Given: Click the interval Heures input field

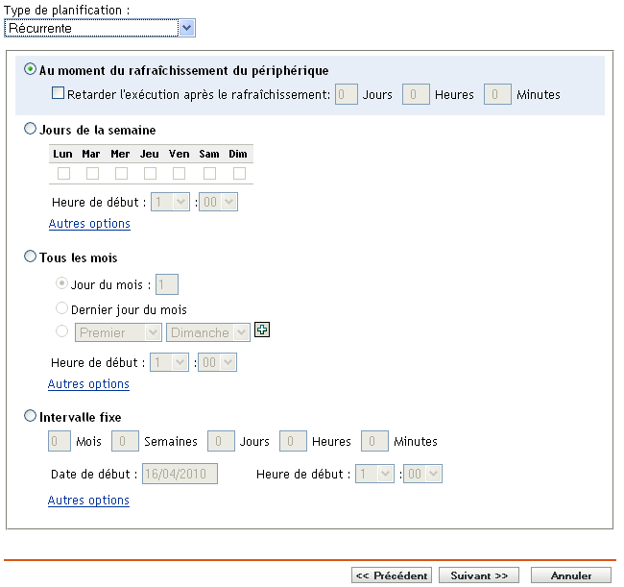Looking at the screenshot, I should click(x=294, y=441).
